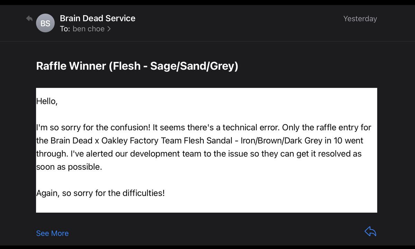This screenshot has width=415, height=249.
Task: Click "Raffle Winner" in the subject line
Action: coord(71,66)
